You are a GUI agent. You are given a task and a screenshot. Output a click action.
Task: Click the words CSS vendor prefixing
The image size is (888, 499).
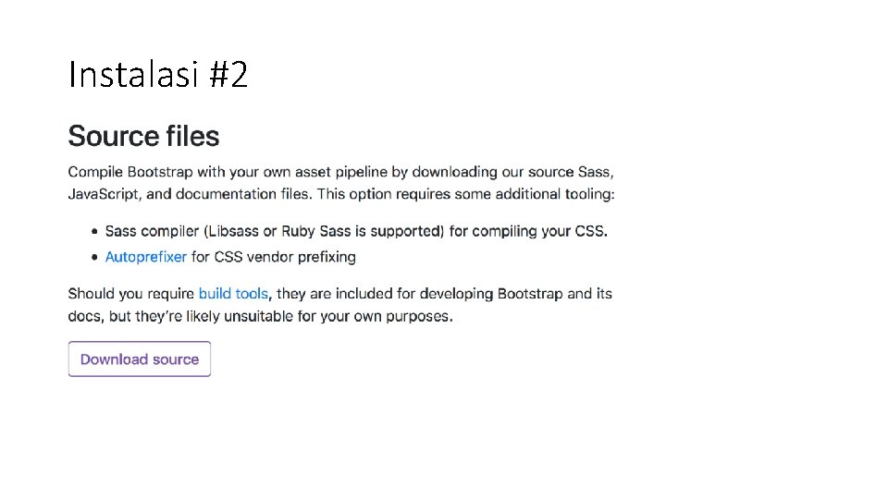274,257
